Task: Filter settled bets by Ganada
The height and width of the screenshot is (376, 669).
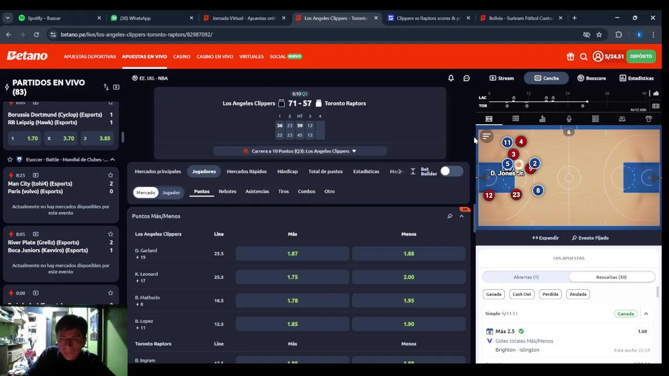Action: tap(493, 294)
